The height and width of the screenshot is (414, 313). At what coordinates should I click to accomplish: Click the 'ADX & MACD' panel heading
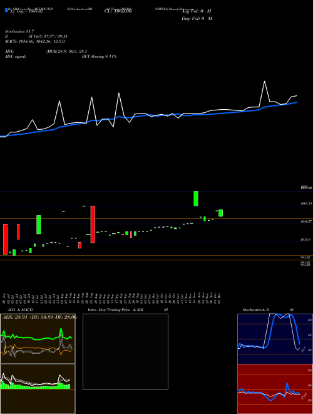[x=20, y=310]
